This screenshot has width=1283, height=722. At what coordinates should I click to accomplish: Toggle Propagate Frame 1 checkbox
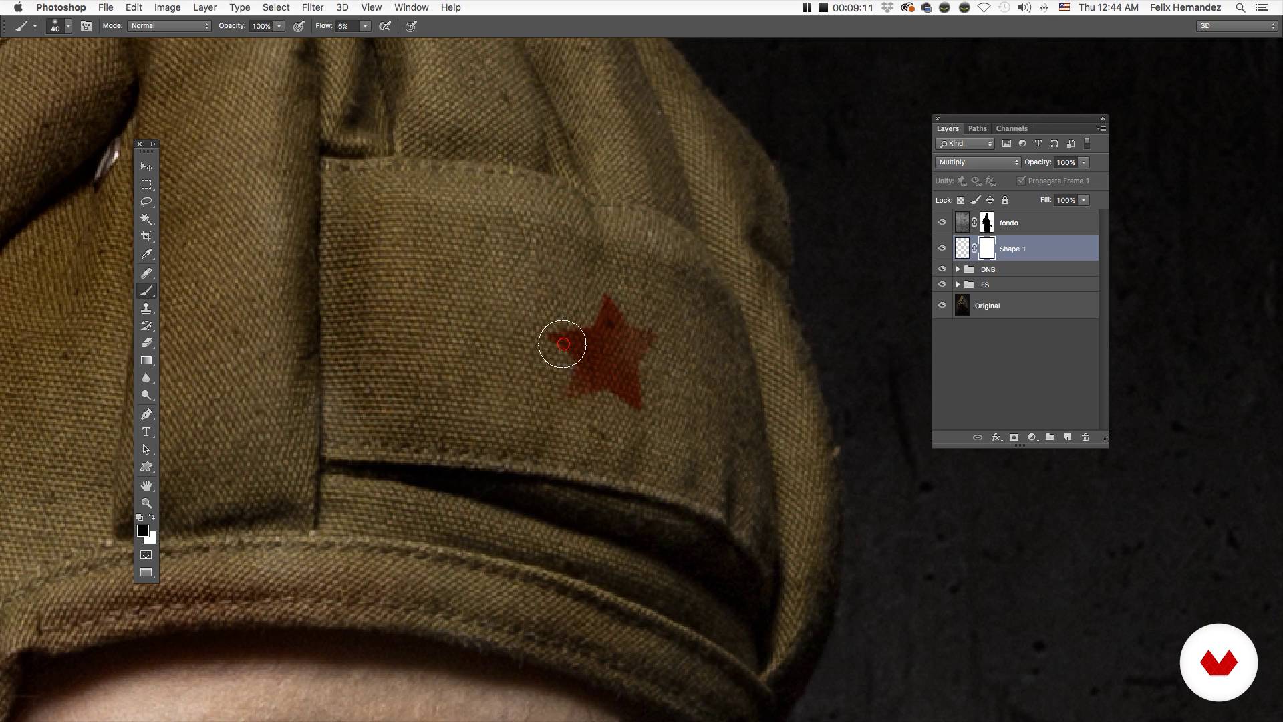[1021, 180]
